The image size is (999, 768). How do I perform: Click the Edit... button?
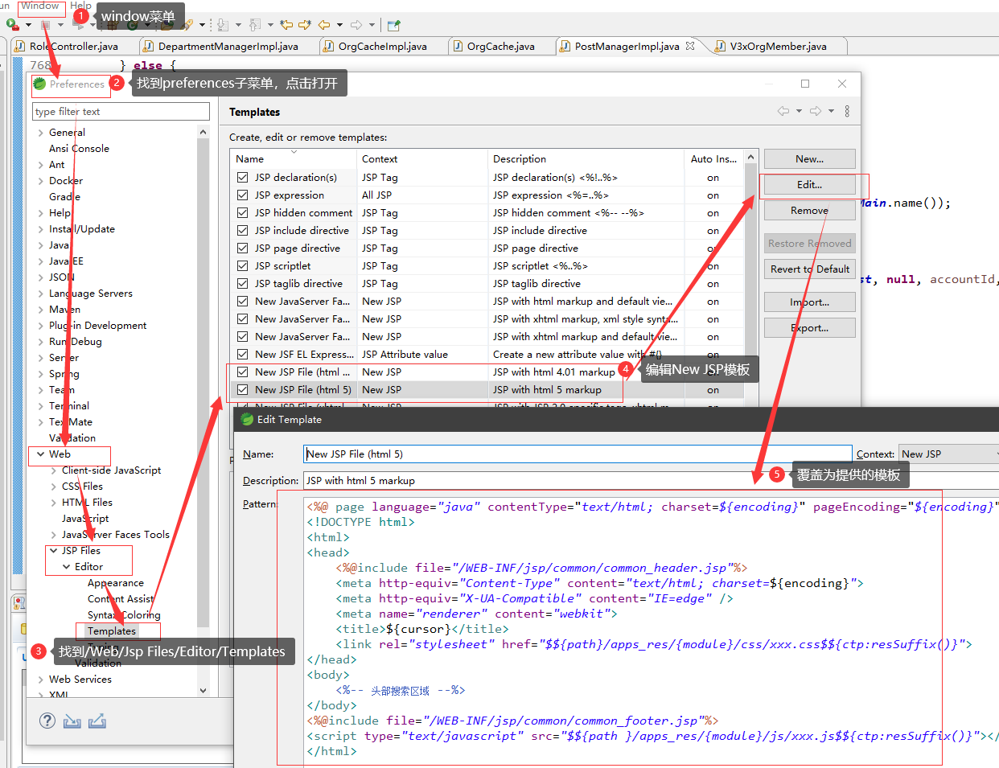pyautogui.click(x=809, y=185)
